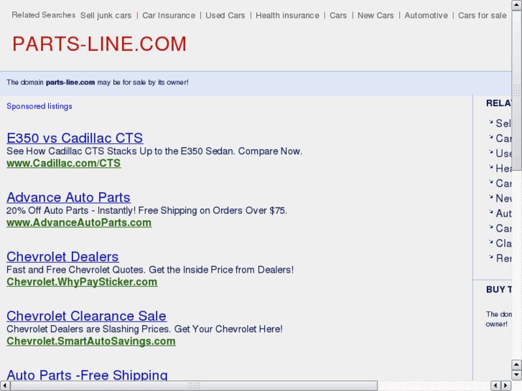Visit the Chevrolet.WhyPaySticker.com URL link
Screen dimensions: 522x391
point(82,282)
